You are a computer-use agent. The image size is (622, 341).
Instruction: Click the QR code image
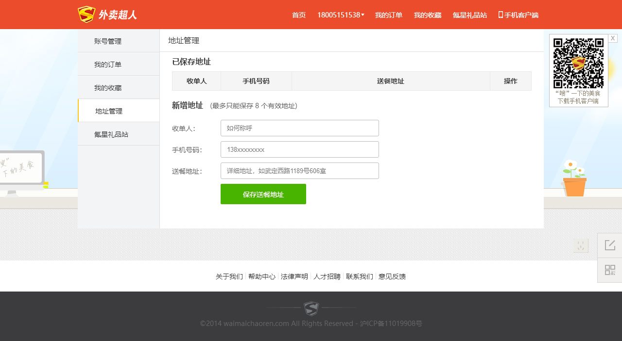[578, 63]
